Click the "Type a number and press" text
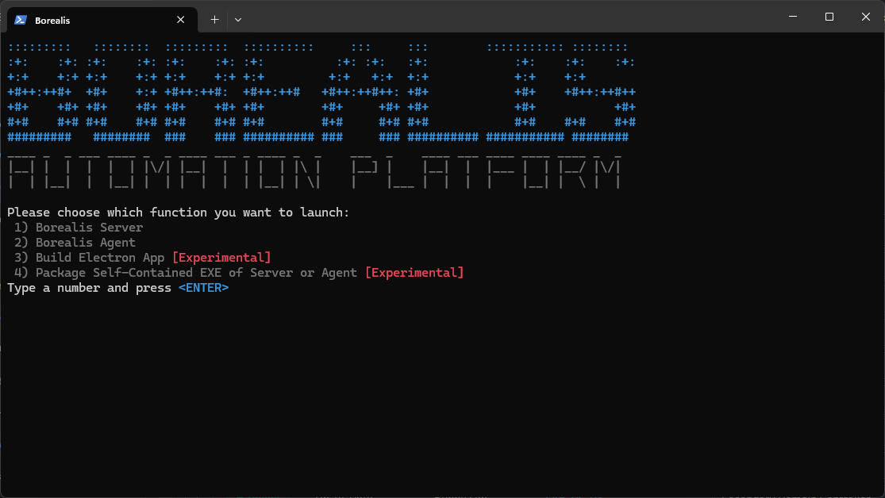Image resolution: width=885 pixels, height=498 pixels. click(x=89, y=288)
